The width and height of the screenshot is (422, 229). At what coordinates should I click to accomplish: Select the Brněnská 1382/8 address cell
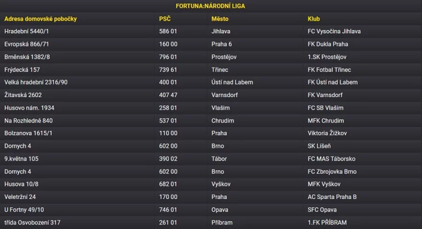tap(27, 57)
